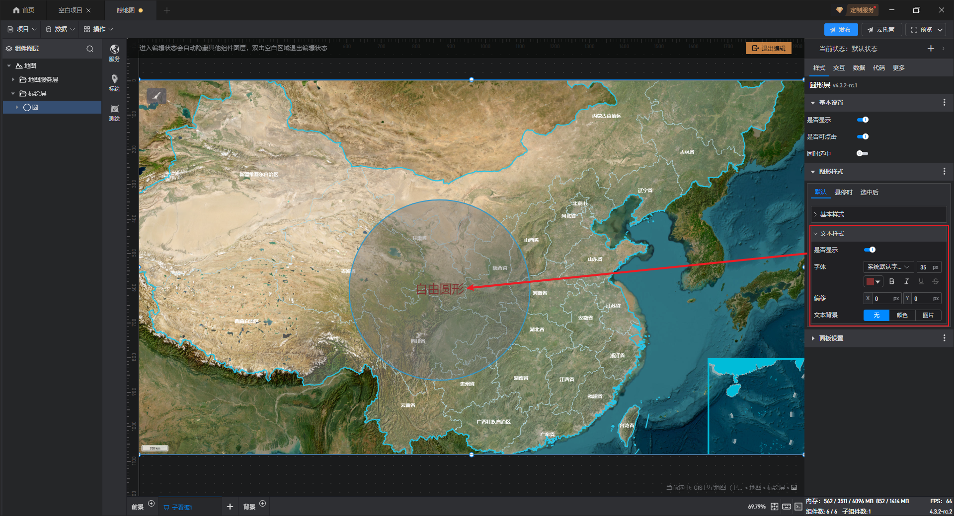Image resolution: width=954 pixels, height=516 pixels.
Task: Switch to the 交互 tab
Action: (x=839, y=68)
